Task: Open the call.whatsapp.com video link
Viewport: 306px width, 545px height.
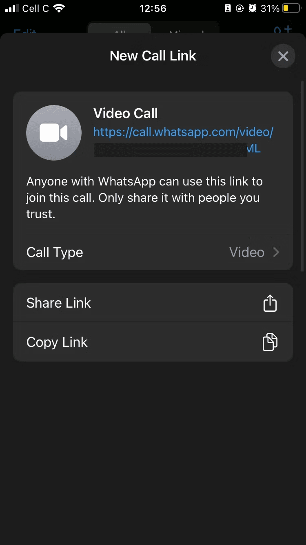Action: [183, 140]
